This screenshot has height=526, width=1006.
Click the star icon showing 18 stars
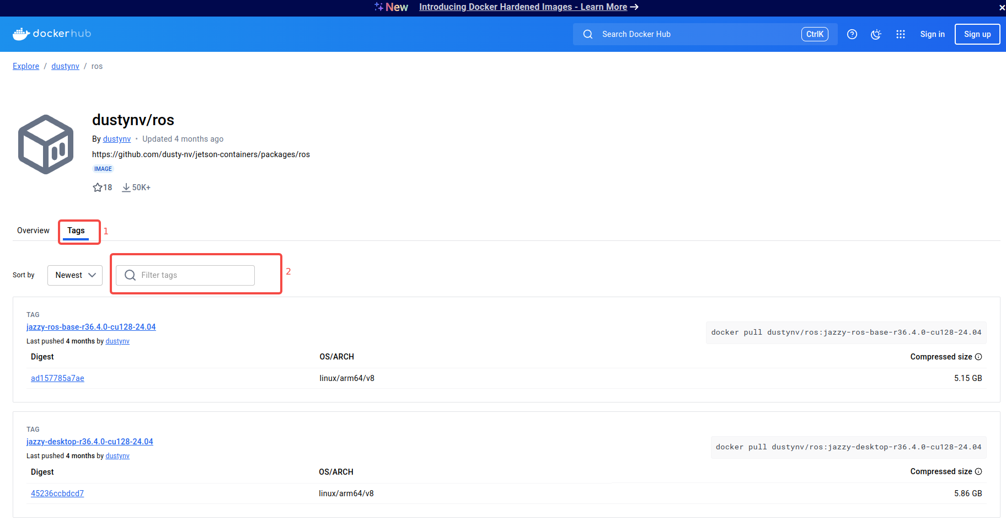click(97, 187)
